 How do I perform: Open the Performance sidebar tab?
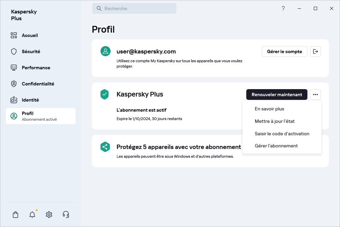pyautogui.click(x=36, y=68)
